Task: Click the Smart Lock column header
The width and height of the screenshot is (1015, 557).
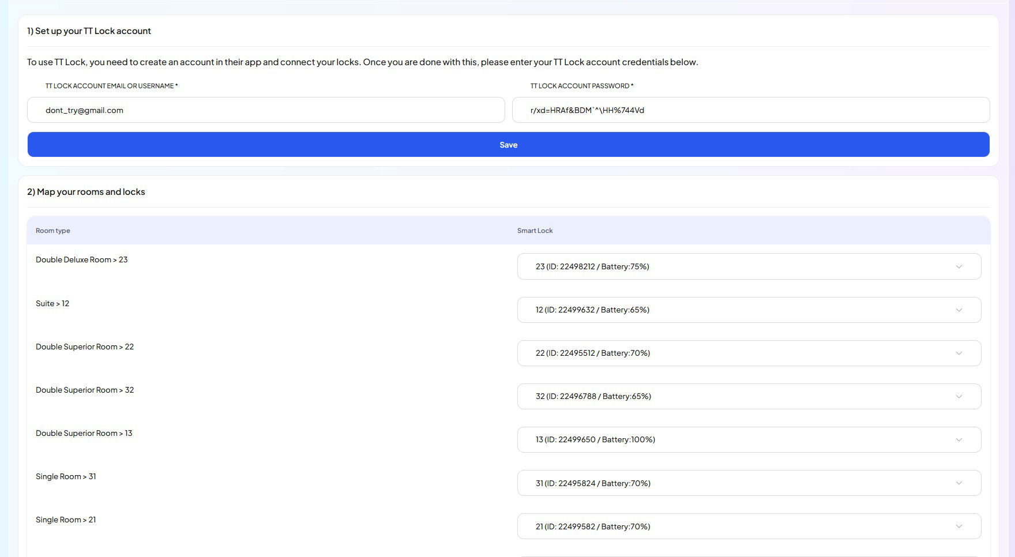Action: pos(535,231)
